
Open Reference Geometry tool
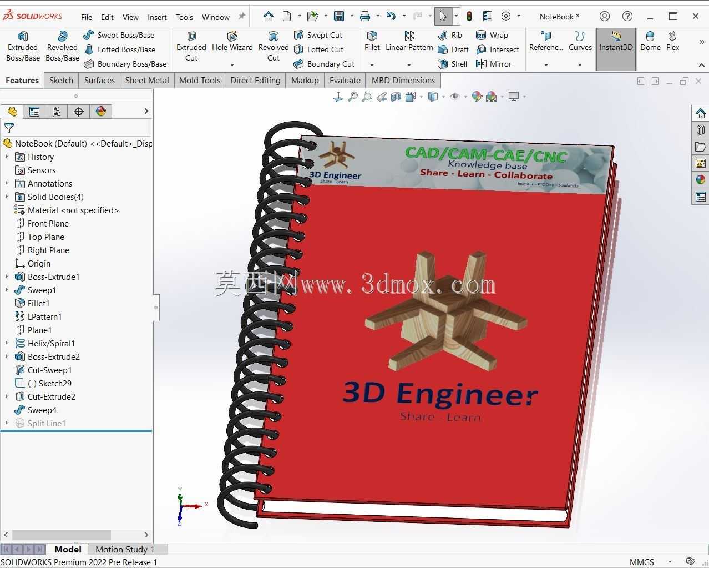click(x=546, y=42)
